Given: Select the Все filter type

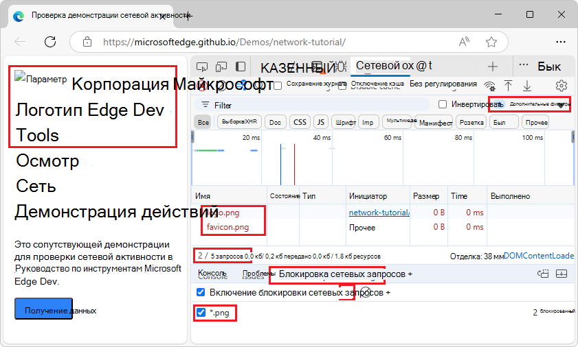Looking at the screenshot, I should point(203,122).
